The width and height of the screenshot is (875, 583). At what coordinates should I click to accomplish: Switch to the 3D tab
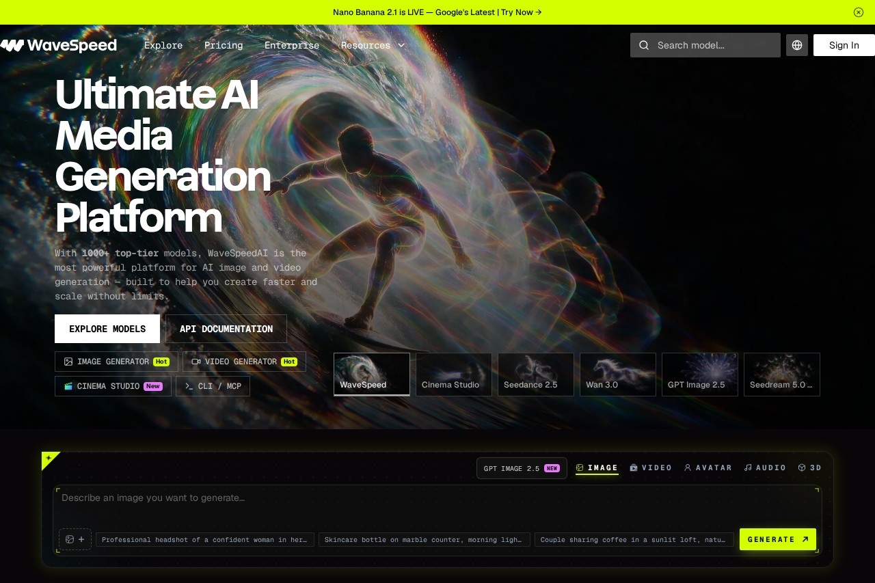[x=810, y=468]
